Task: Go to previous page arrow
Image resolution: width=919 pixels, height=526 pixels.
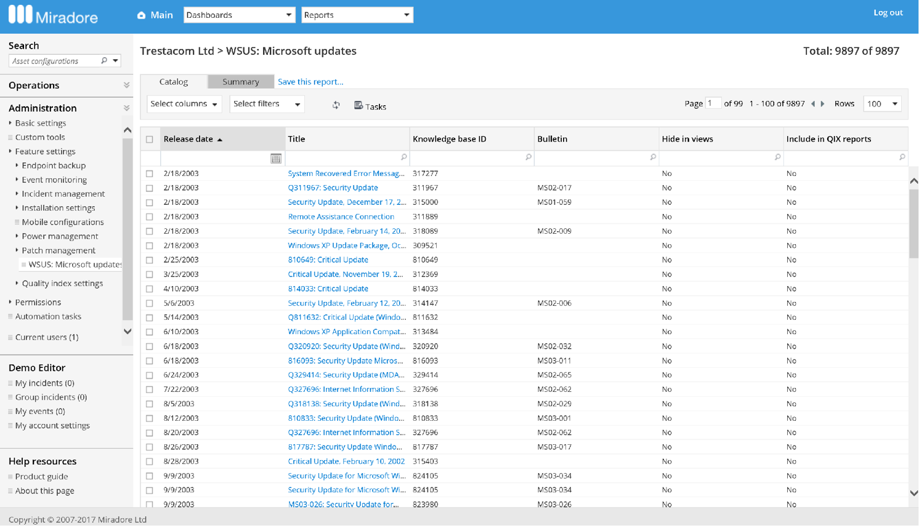Action: tap(813, 104)
